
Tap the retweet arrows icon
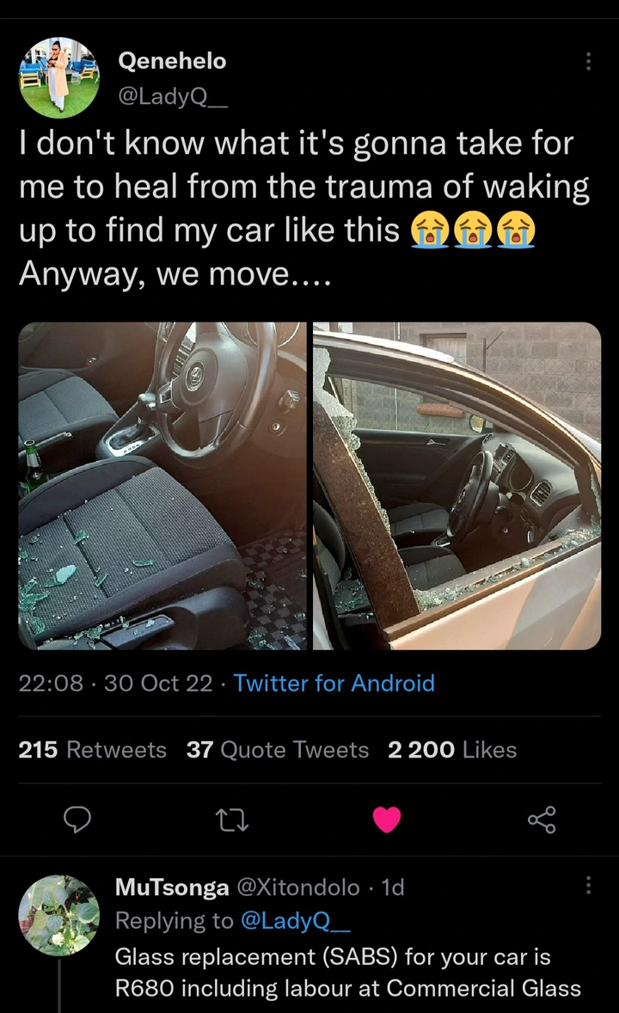click(231, 820)
